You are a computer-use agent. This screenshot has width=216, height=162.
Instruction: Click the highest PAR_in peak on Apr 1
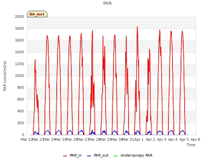tap(137, 27)
